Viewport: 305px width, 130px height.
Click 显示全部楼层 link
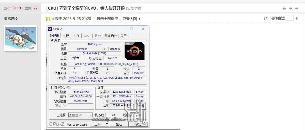point(107,19)
